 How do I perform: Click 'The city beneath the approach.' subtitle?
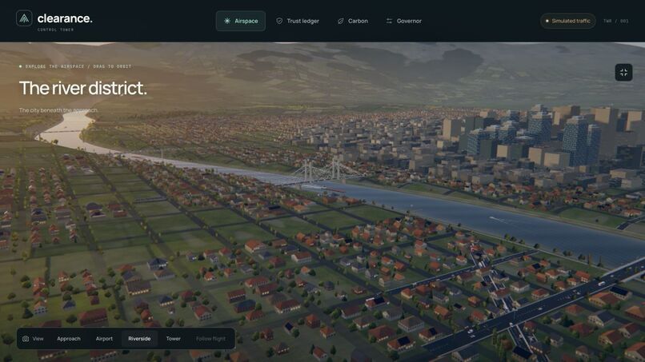pos(58,110)
